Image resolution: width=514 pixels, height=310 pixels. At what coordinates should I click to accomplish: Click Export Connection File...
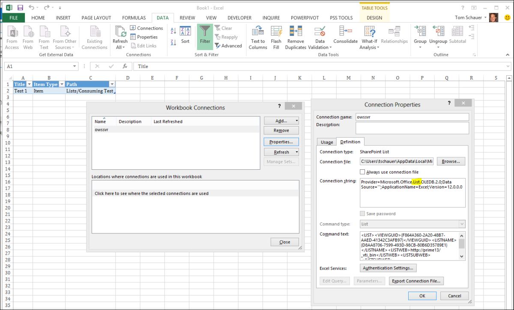point(416,281)
